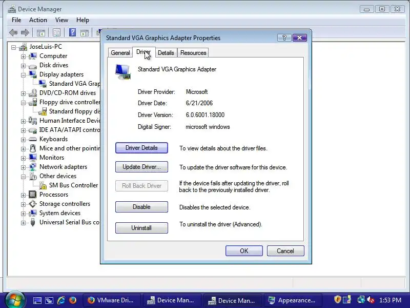
Task: Click the Network adapters icon
Action: (x=33, y=167)
